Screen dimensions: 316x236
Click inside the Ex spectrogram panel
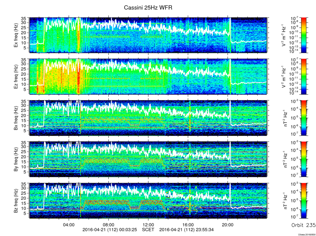click(x=148, y=35)
